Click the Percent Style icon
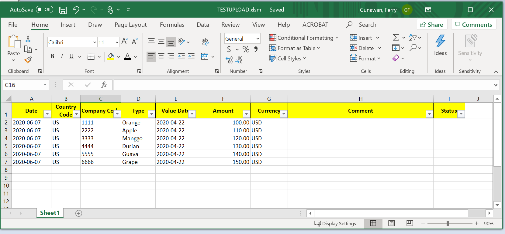Screen dimensions: 505x234 pyautogui.click(x=246, y=49)
